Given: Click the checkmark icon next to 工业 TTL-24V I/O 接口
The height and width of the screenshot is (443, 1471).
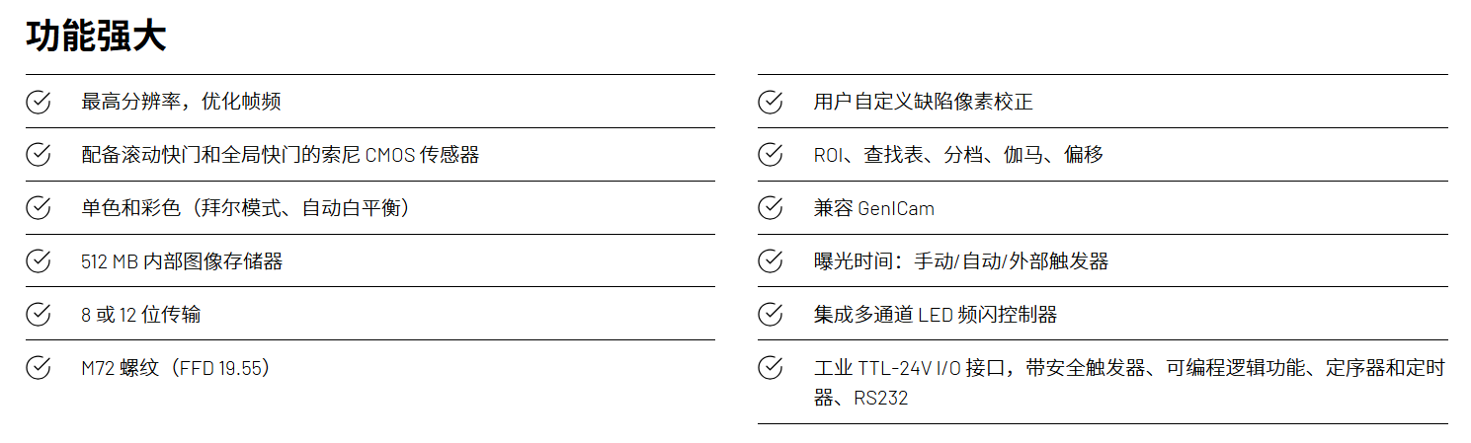Looking at the screenshot, I should (x=770, y=368).
